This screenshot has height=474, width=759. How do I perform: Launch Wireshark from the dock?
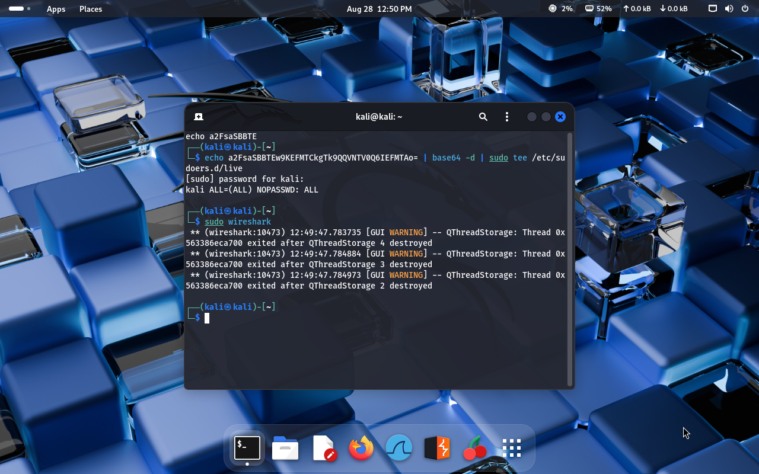pos(399,448)
